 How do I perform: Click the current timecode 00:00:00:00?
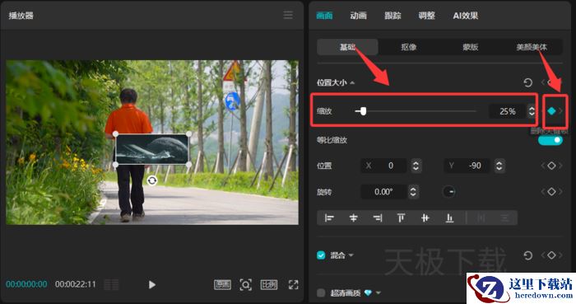click(x=26, y=284)
